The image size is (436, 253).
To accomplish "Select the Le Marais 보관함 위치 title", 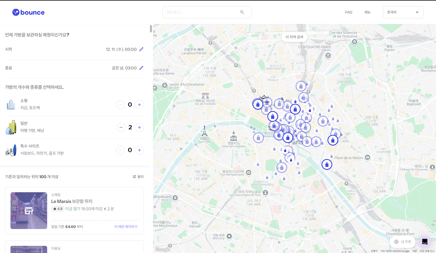I will [x=72, y=201].
